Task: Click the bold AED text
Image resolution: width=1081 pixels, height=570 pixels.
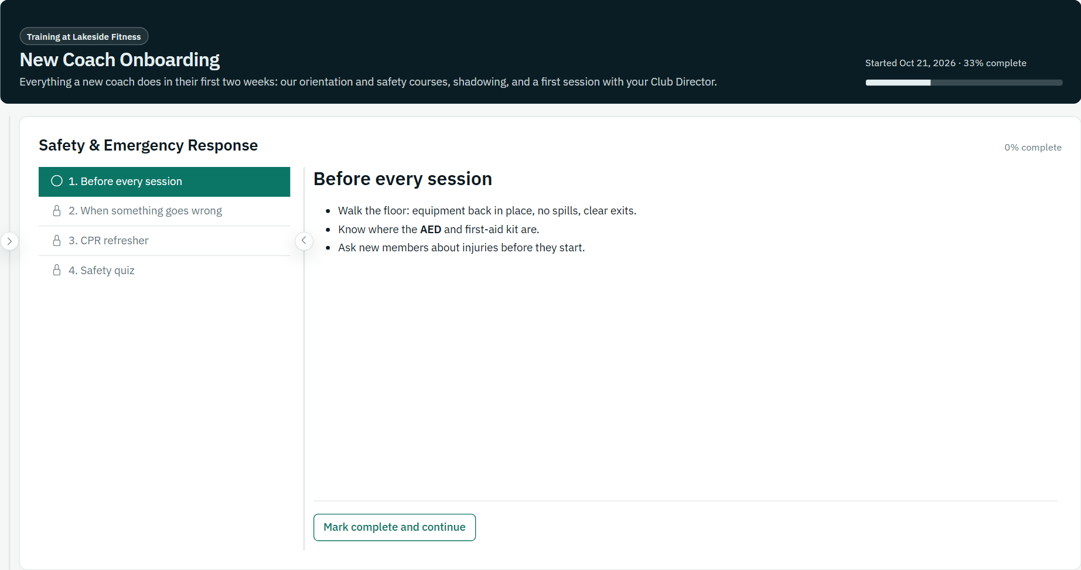Action: [431, 230]
